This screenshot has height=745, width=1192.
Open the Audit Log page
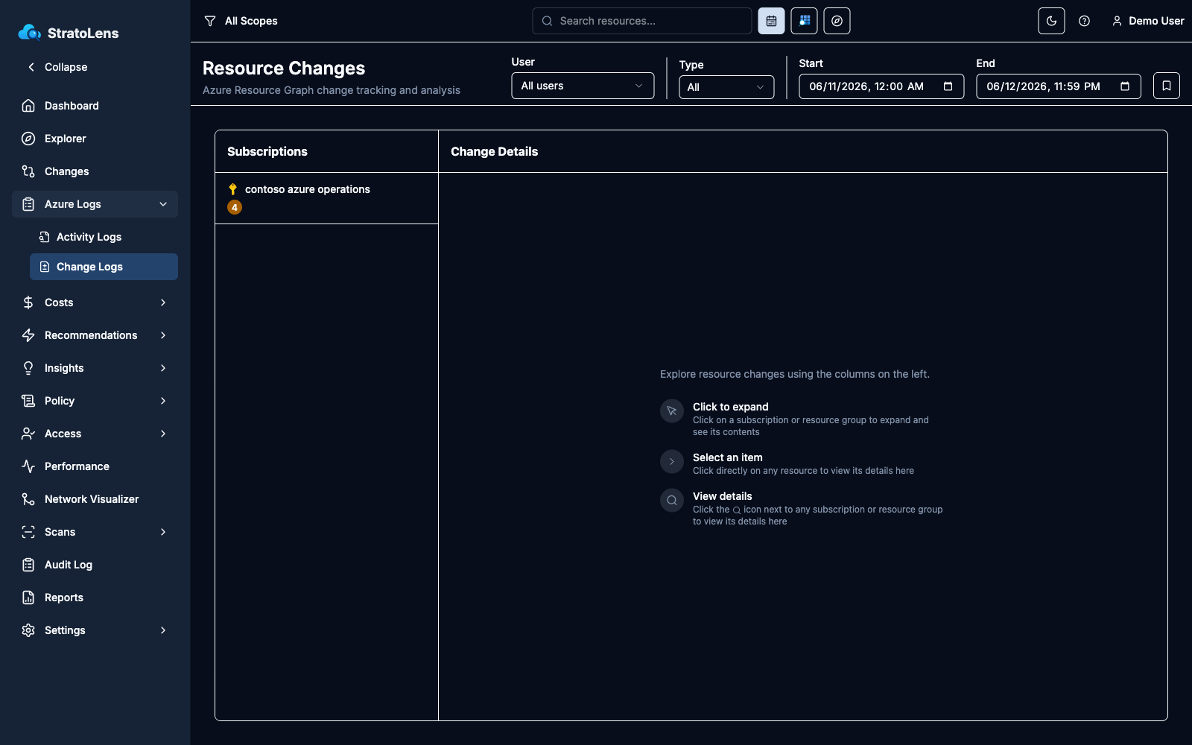95,565
